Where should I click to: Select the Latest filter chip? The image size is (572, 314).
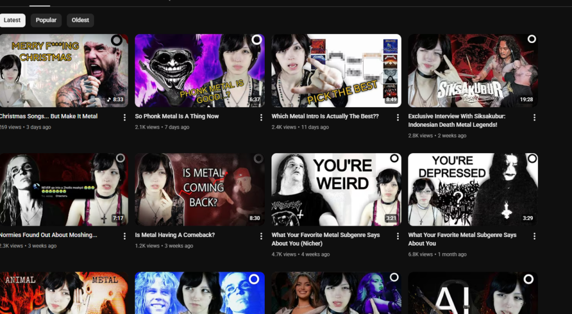[x=12, y=20]
